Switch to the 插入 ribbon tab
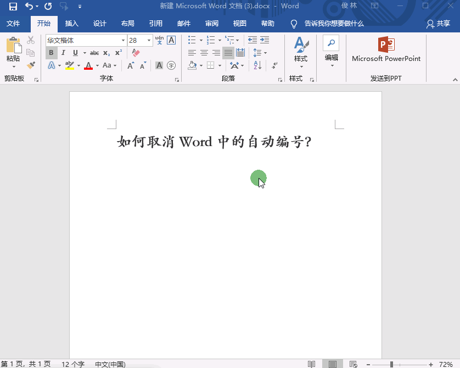 pos(72,24)
